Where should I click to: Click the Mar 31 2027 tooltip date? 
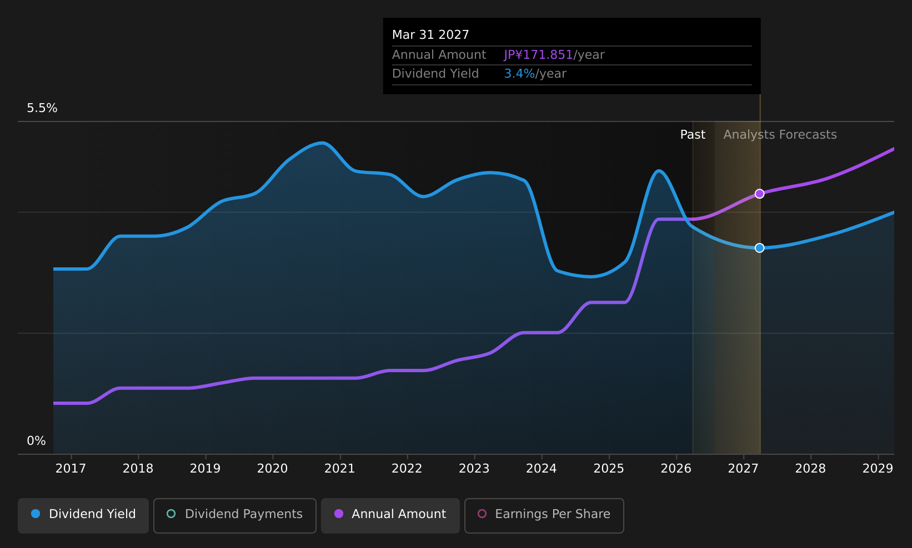(x=430, y=35)
